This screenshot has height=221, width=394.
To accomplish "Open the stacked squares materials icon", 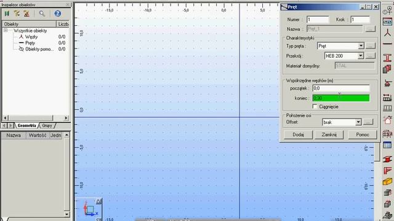I will 387,69.
